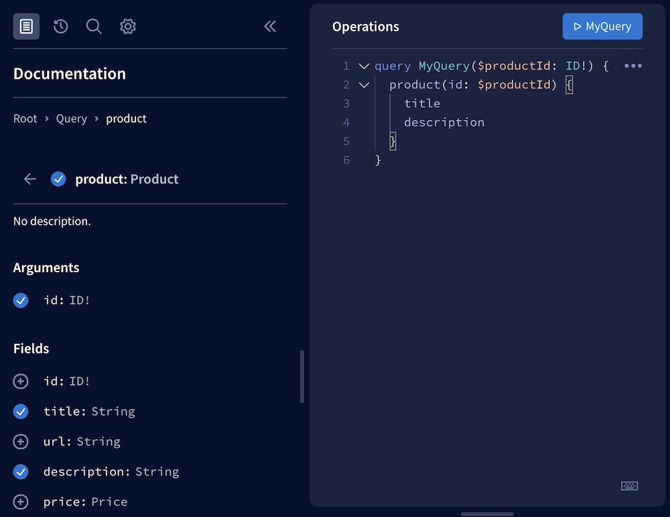Open the Product type link

(x=154, y=179)
